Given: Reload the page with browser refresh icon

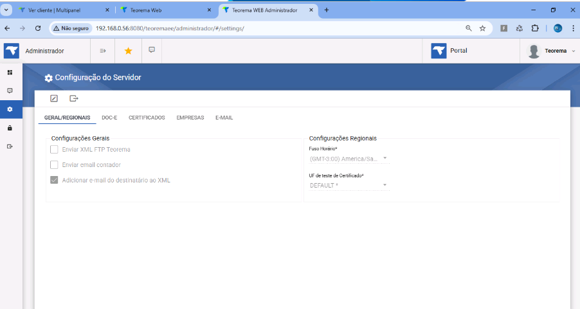Looking at the screenshot, I should coord(38,28).
